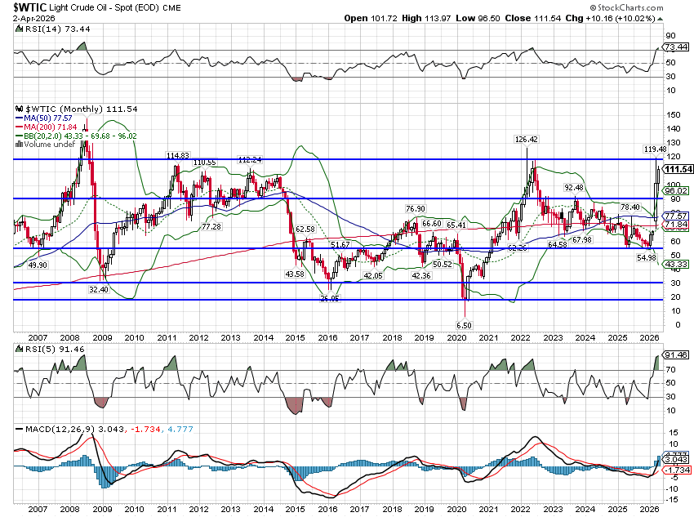Click the 126.42 peak price annotation
The image size is (694, 517).
(x=527, y=139)
